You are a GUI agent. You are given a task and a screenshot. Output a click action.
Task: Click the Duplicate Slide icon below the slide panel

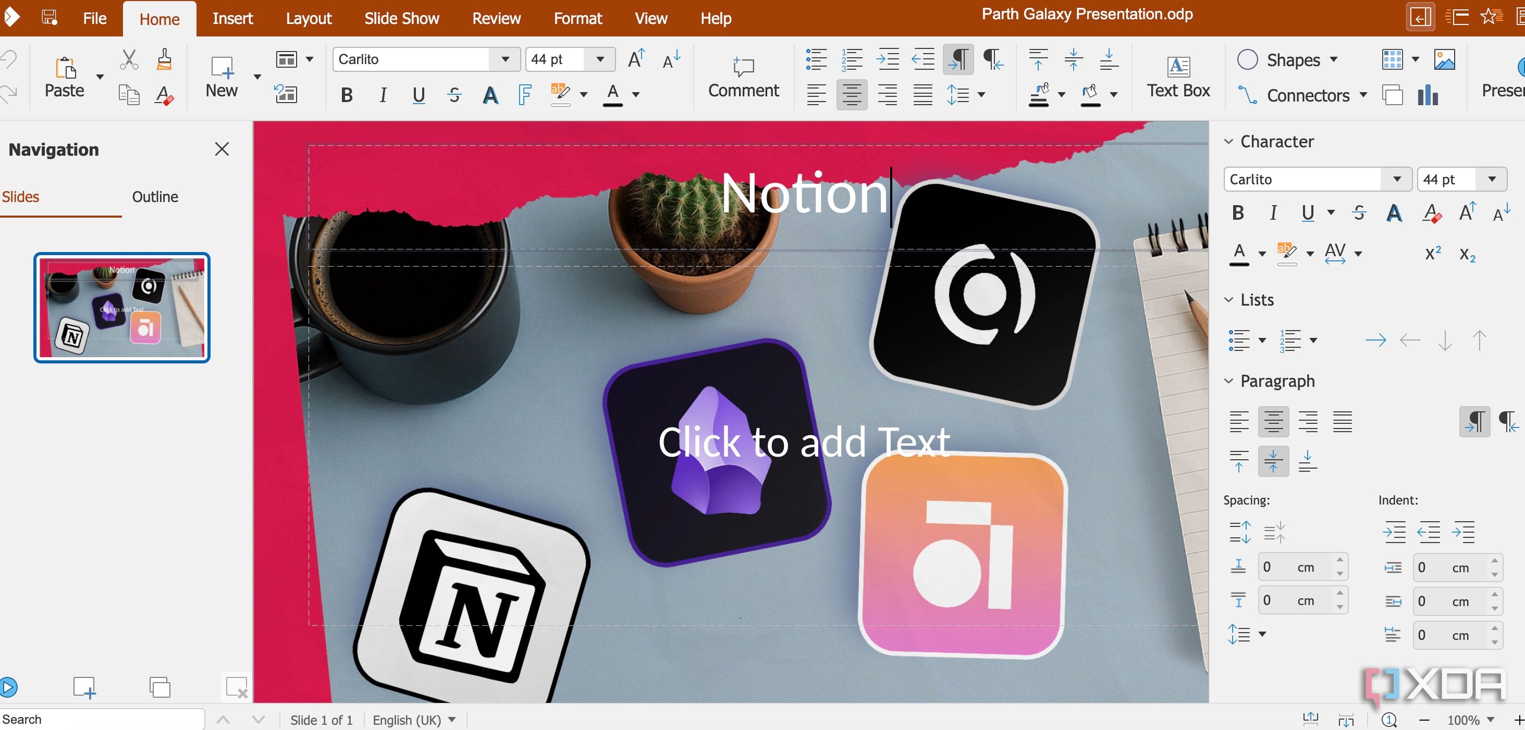click(x=160, y=687)
